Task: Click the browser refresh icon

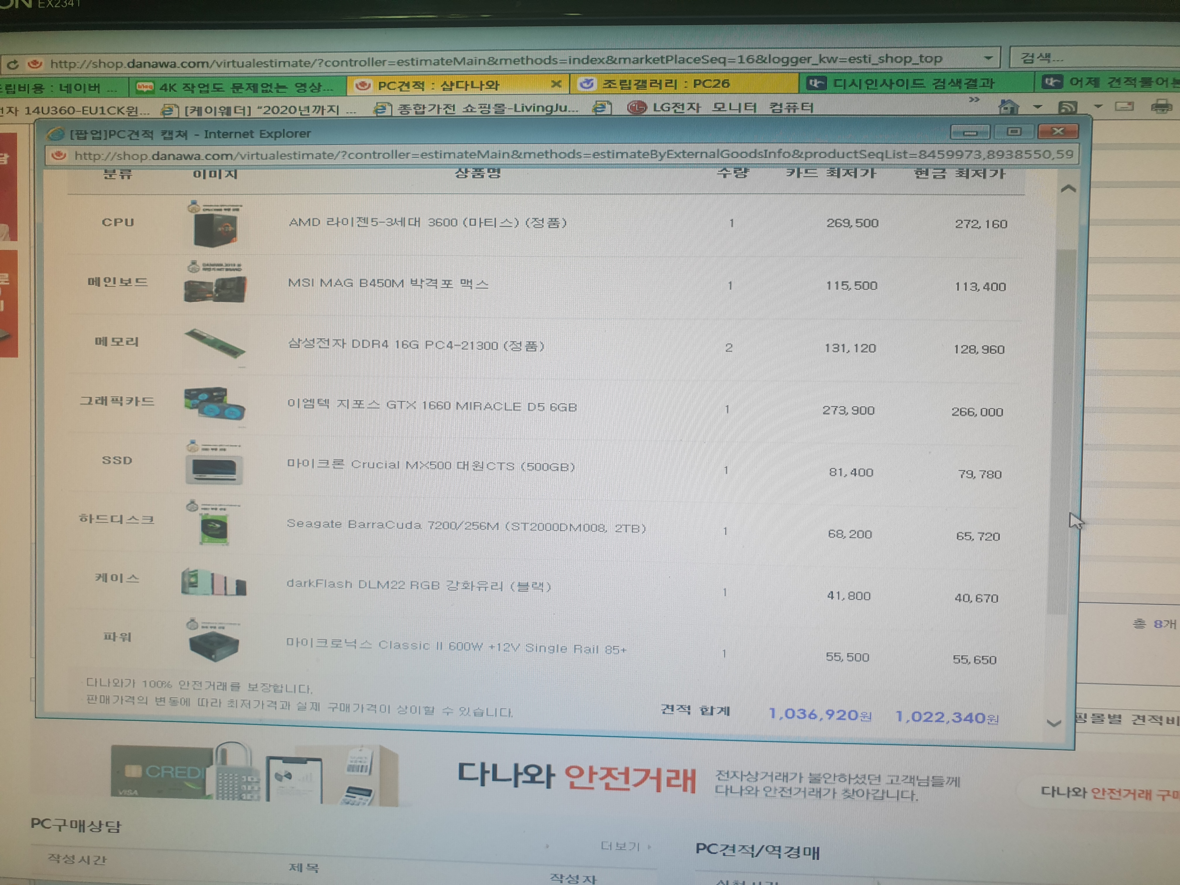Action: (x=13, y=65)
